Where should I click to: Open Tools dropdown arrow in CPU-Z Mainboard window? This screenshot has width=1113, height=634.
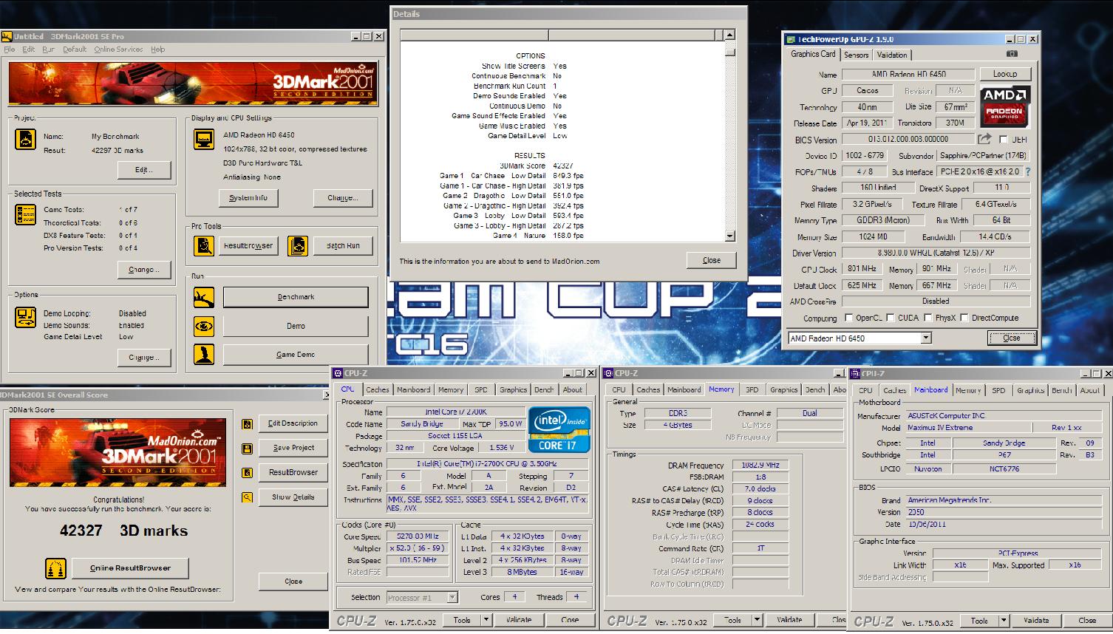pyautogui.click(x=1004, y=621)
